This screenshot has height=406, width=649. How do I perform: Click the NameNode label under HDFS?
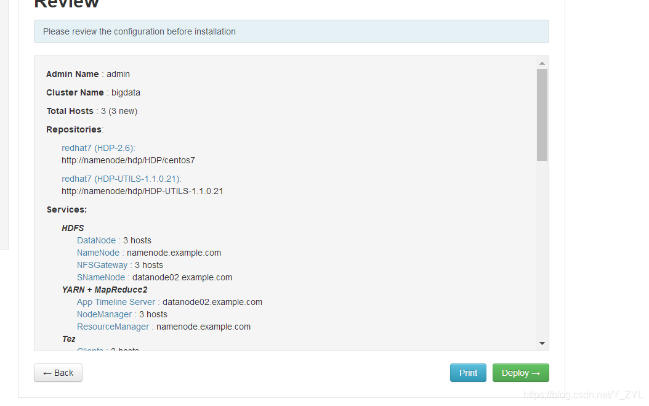pos(98,253)
